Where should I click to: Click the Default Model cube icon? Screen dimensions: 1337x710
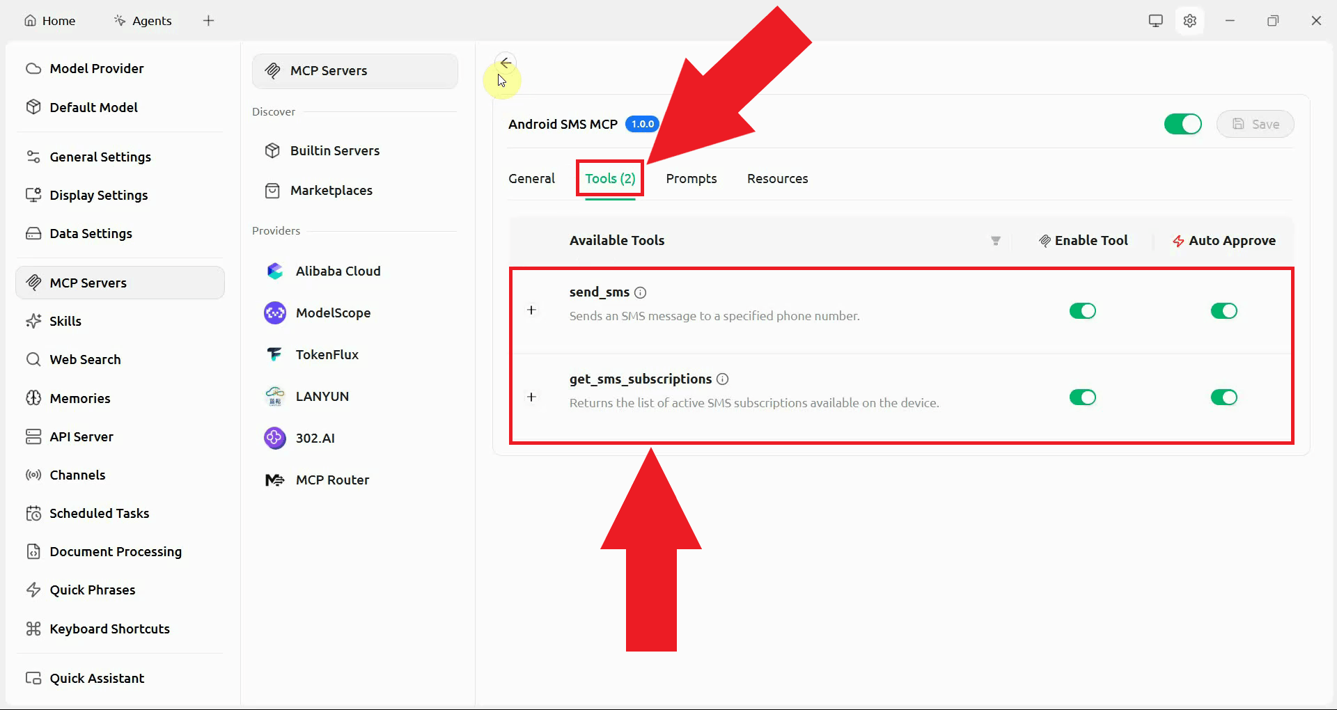point(33,107)
